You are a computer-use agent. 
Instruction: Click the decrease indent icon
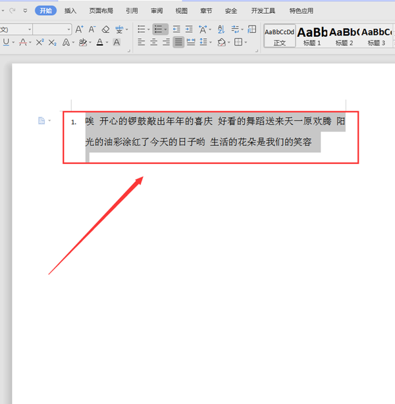pyautogui.click(x=176, y=30)
